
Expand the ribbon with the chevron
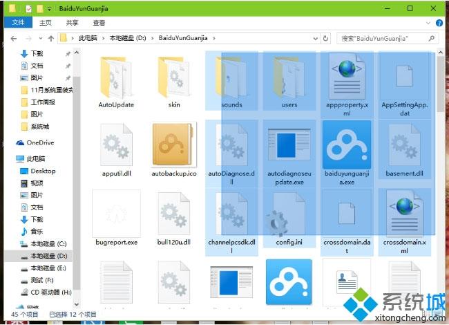coord(428,23)
